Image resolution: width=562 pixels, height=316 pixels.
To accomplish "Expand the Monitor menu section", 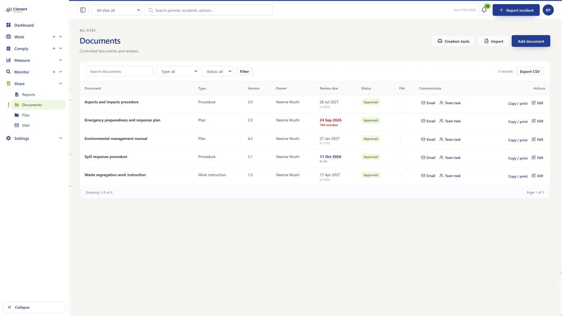I will tap(34, 72).
